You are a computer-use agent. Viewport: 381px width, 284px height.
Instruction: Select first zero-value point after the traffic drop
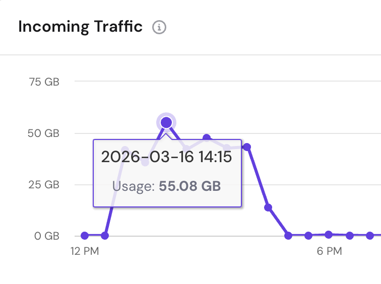coord(288,235)
